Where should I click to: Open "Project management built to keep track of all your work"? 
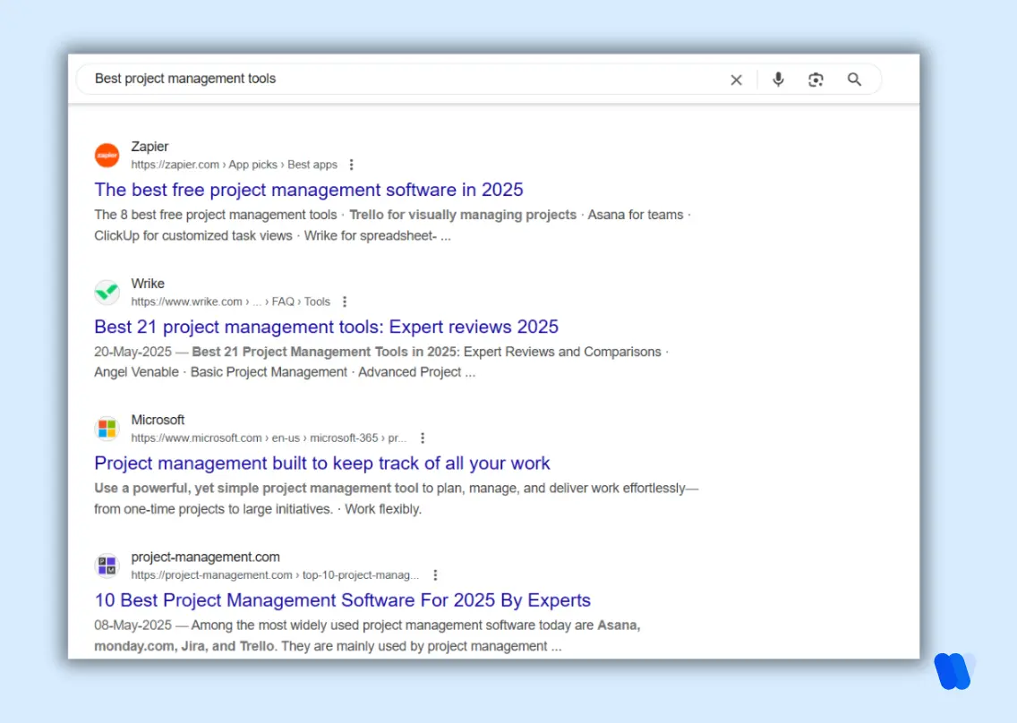[322, 464]
